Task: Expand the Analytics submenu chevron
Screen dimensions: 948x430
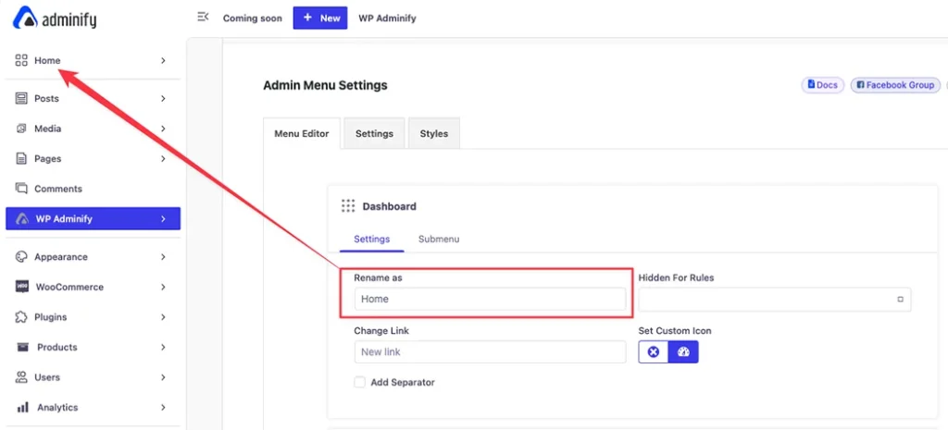Action: [x=163, y=408]
